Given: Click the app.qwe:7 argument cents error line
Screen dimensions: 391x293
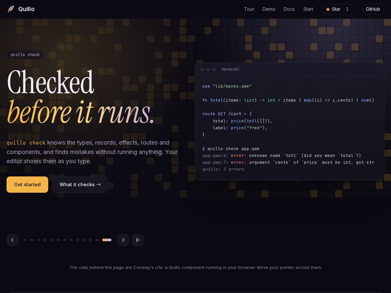Looking at the screenshot, I should tap(288, 162).
